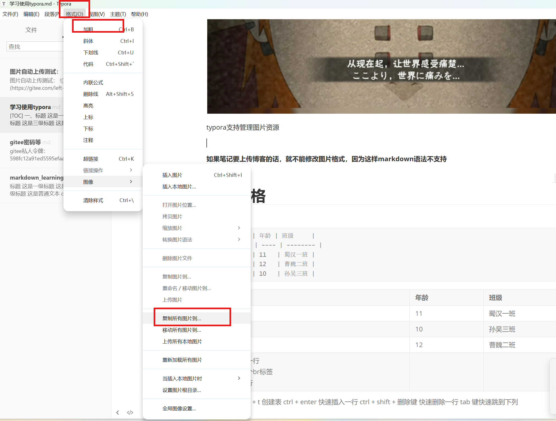Select 复制所有图片到... menu entry
This screenshot has width=556, height=421.
click(x=182, y=318)
